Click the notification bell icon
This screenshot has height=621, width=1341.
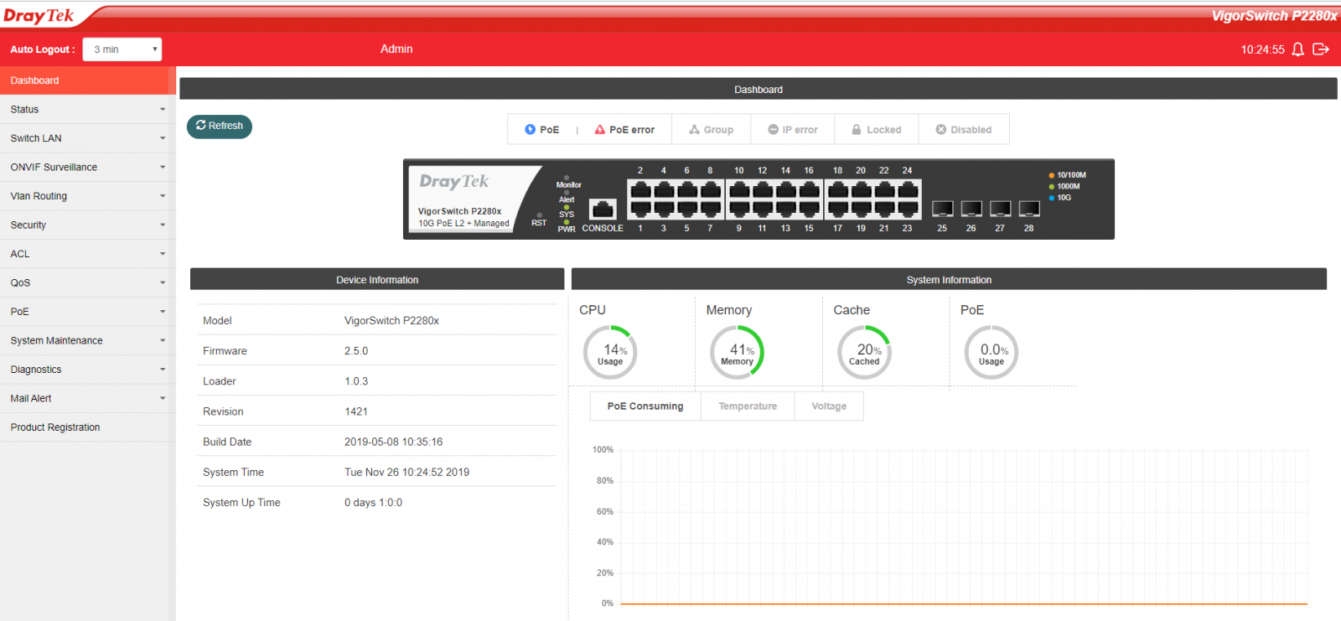pyautogui.click(x=1297, y=49)
